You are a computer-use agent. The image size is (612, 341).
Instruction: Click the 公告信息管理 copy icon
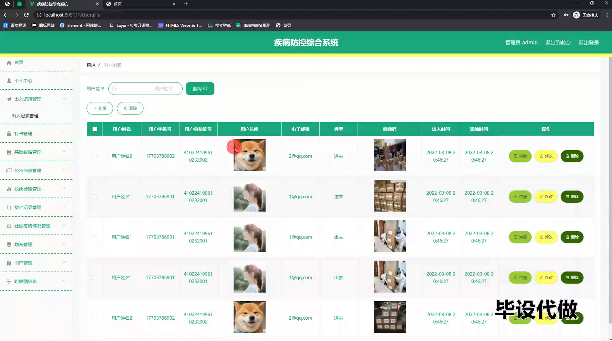tap(9, 170)
